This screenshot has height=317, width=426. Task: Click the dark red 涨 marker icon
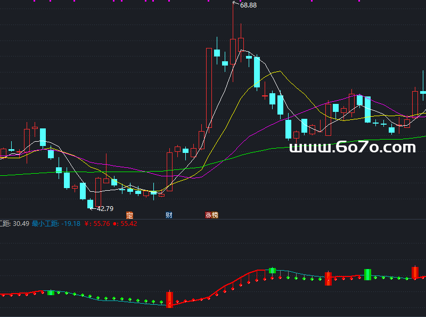pos(208,215)
